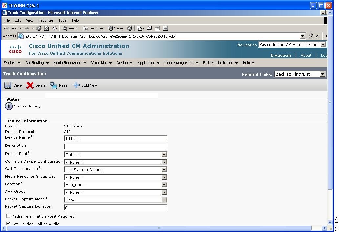The width and height of the screenshot is (340, 232).
Task: Click the History icon in toolbar
Action: click(x=130, y=28)
